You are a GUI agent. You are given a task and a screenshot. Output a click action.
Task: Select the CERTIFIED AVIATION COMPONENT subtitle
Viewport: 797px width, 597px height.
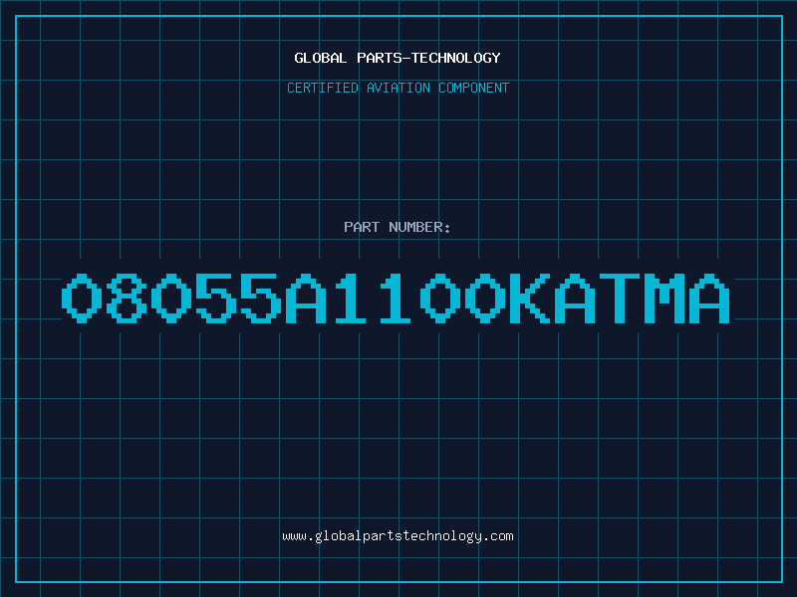[398, 88]
